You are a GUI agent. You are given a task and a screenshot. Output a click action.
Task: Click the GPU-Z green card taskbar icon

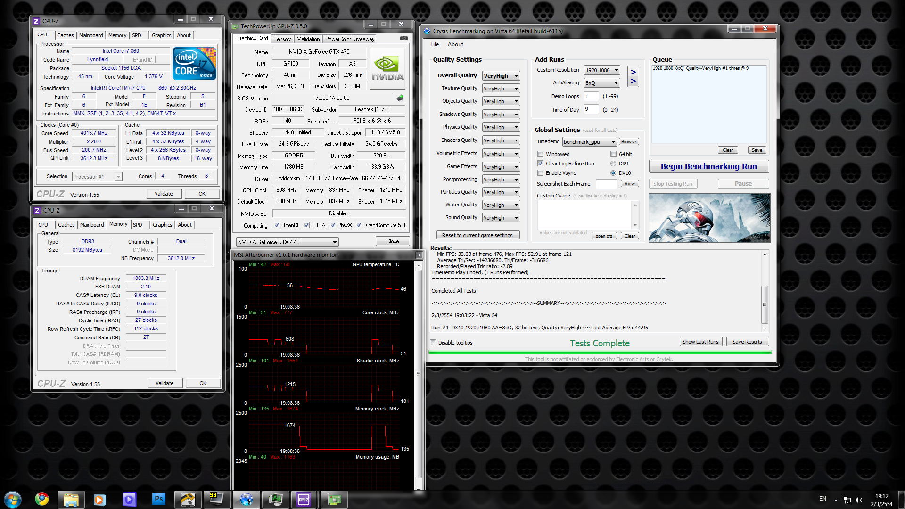click(334, 499)
